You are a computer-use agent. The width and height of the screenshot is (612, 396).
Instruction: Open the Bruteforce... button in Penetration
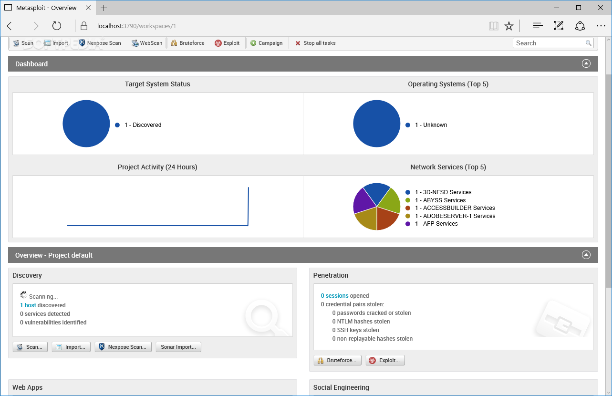(x=338, y=360)
